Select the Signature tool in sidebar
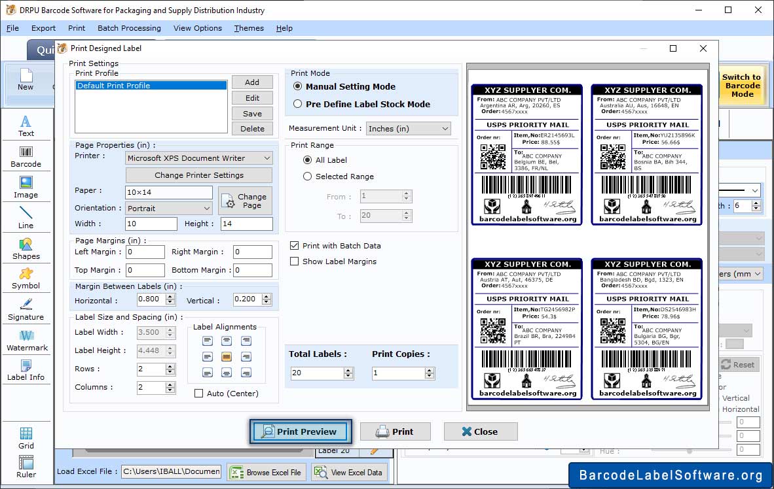 [26, 310]
